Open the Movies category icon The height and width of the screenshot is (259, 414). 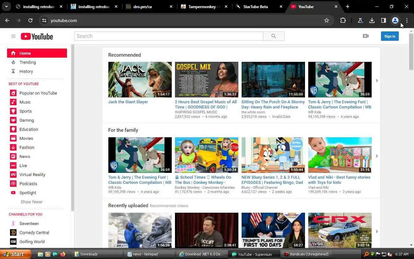13,138
